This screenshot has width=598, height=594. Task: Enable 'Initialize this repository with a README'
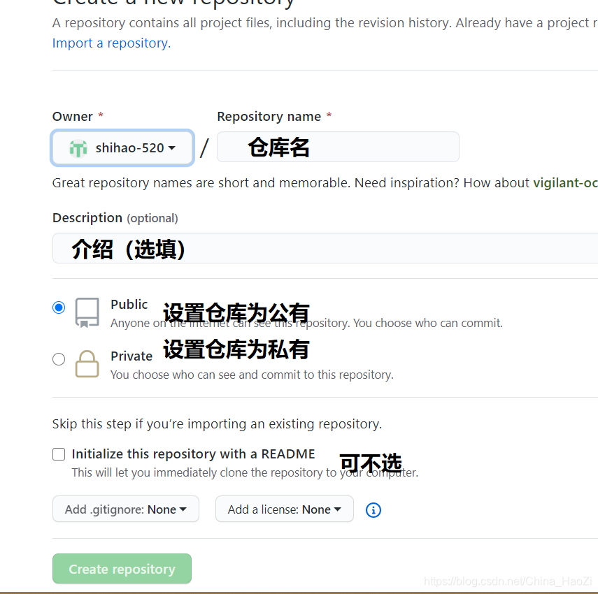tap(59, 454)
